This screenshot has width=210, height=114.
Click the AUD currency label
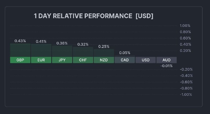[166, 60]
